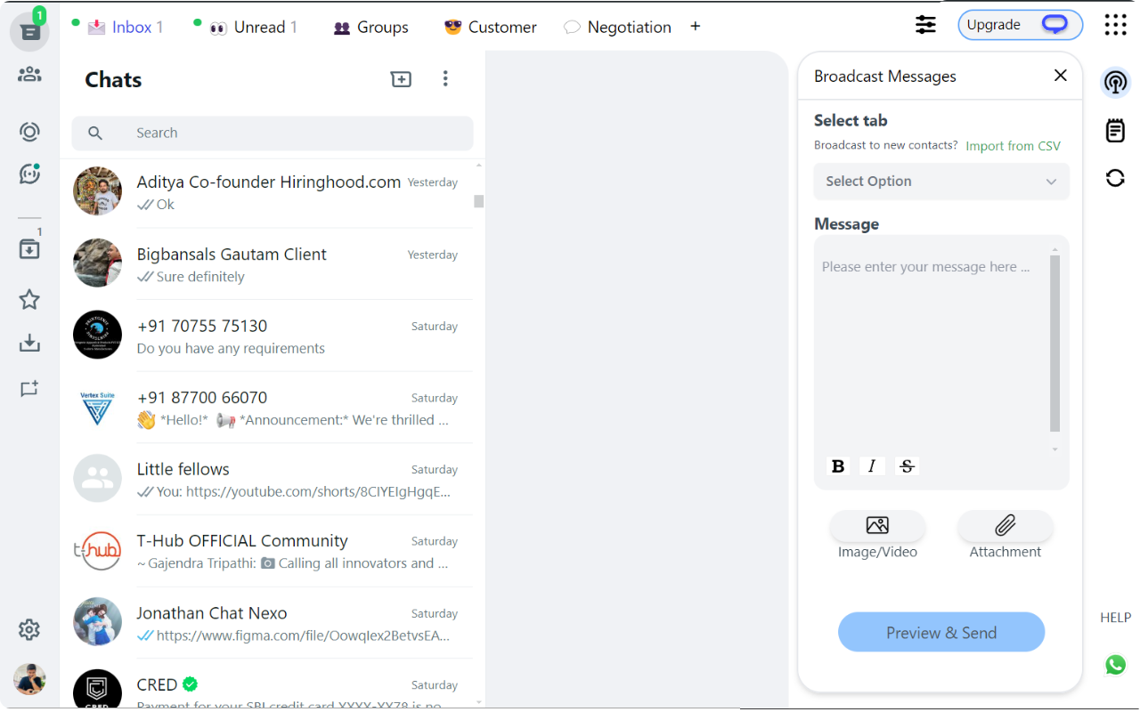Viewport: 1140px width, 712px height.
Task: Switch to the Negotiation tab
Action: pos(617,27)
